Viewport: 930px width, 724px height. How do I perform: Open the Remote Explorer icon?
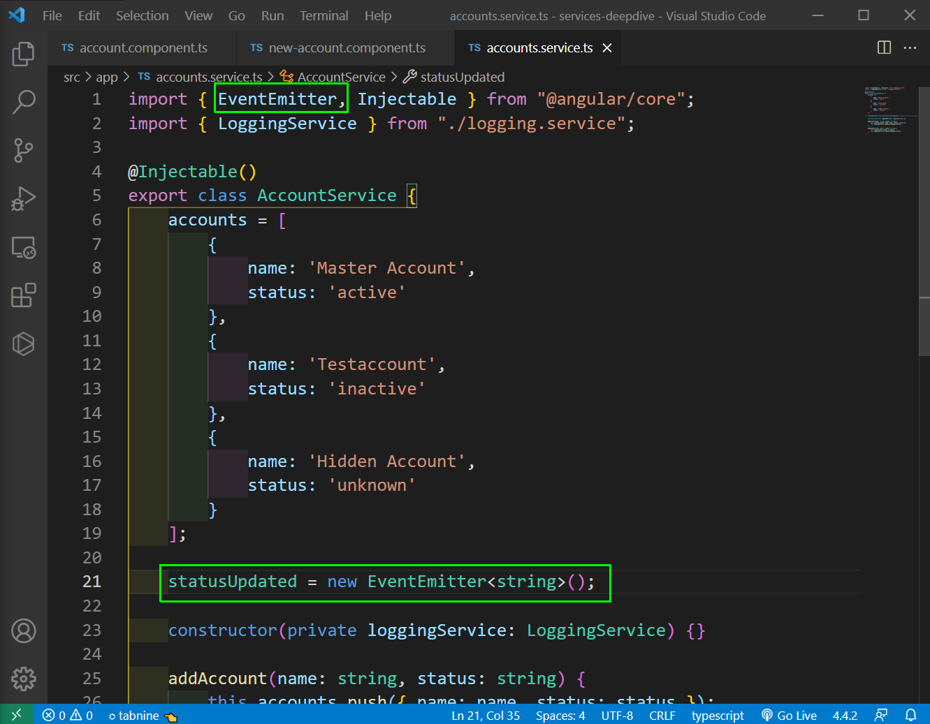pyautogui.click(x=24, y=247)
